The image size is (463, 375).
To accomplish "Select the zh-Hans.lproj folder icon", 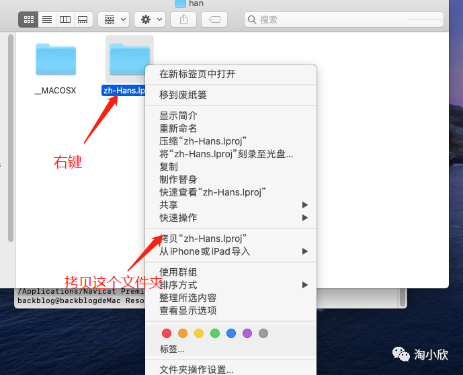I will pos(130,59).
